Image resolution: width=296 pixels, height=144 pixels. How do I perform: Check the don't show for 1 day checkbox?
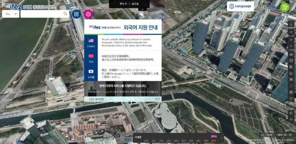(86, 99)
